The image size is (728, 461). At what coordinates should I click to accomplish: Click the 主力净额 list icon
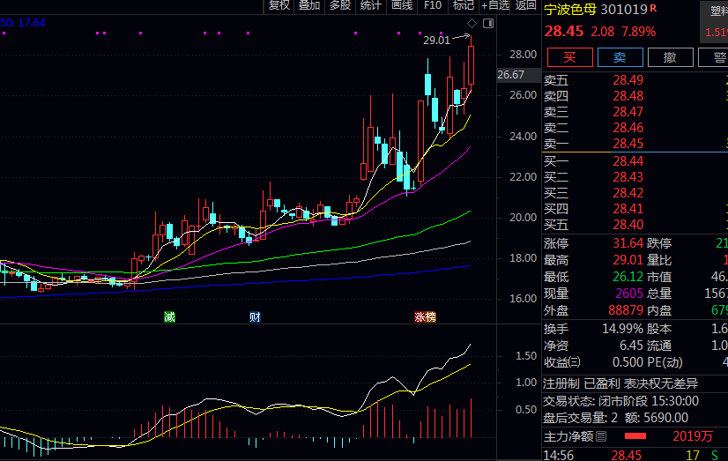click(x=601, y=436)
